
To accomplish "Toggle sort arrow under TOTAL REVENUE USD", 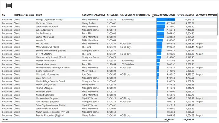I will pos(153,17).
